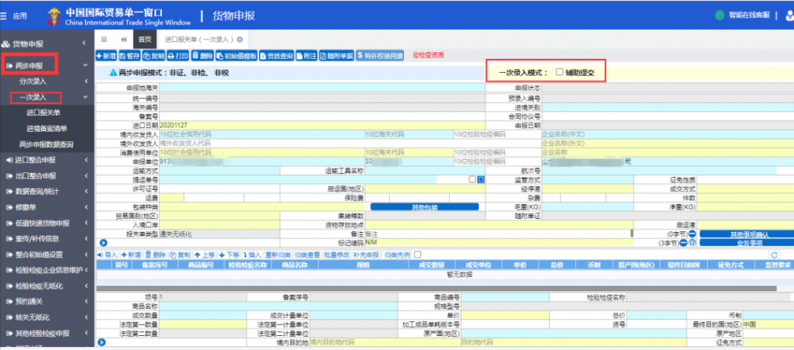Collapse the 两步申报 sidebar menu
This screenshot has width=794, height=350.
(47, 65)
